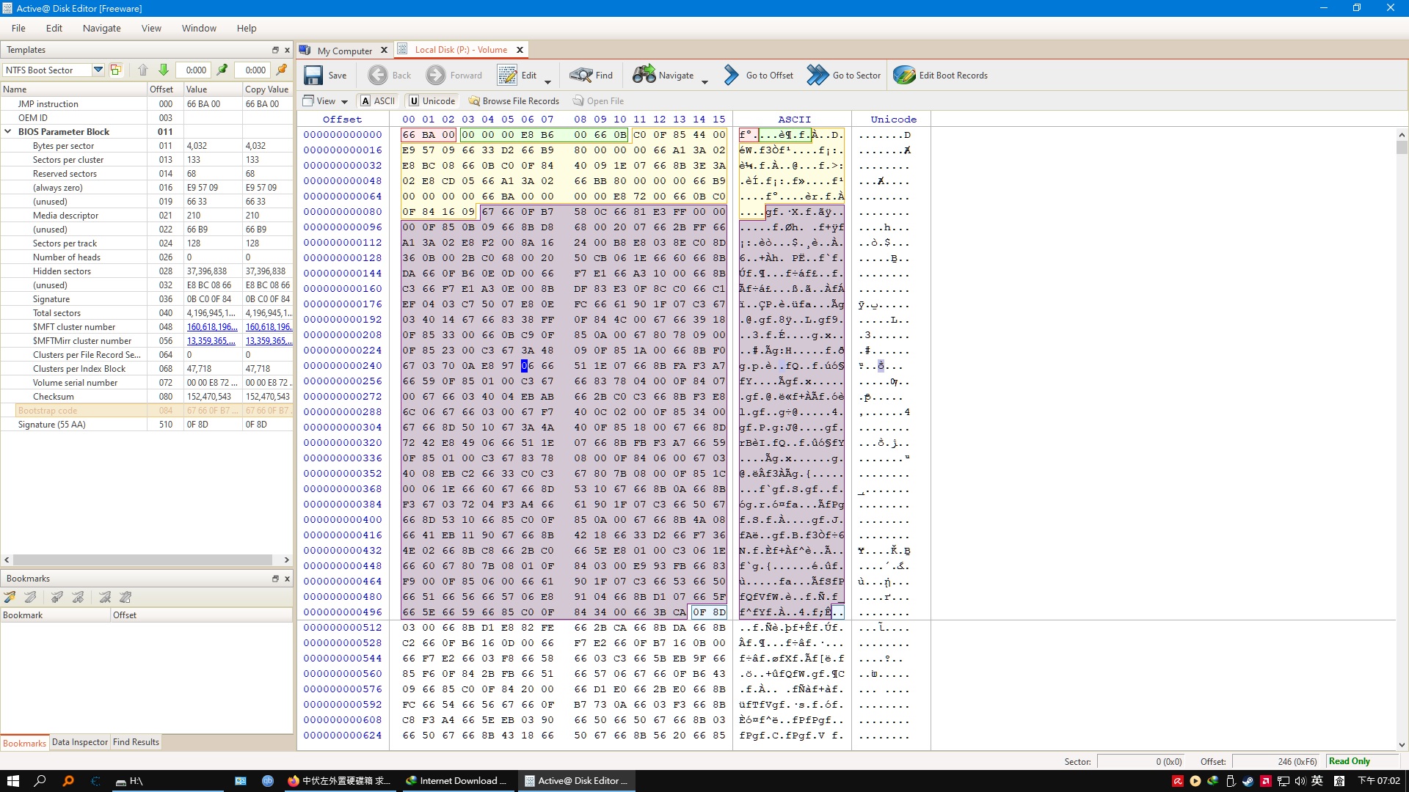Open Edit Boot Records
The height and width of the screenshot is (792, 1409).
pyautogui.click(x=940, y=76)
